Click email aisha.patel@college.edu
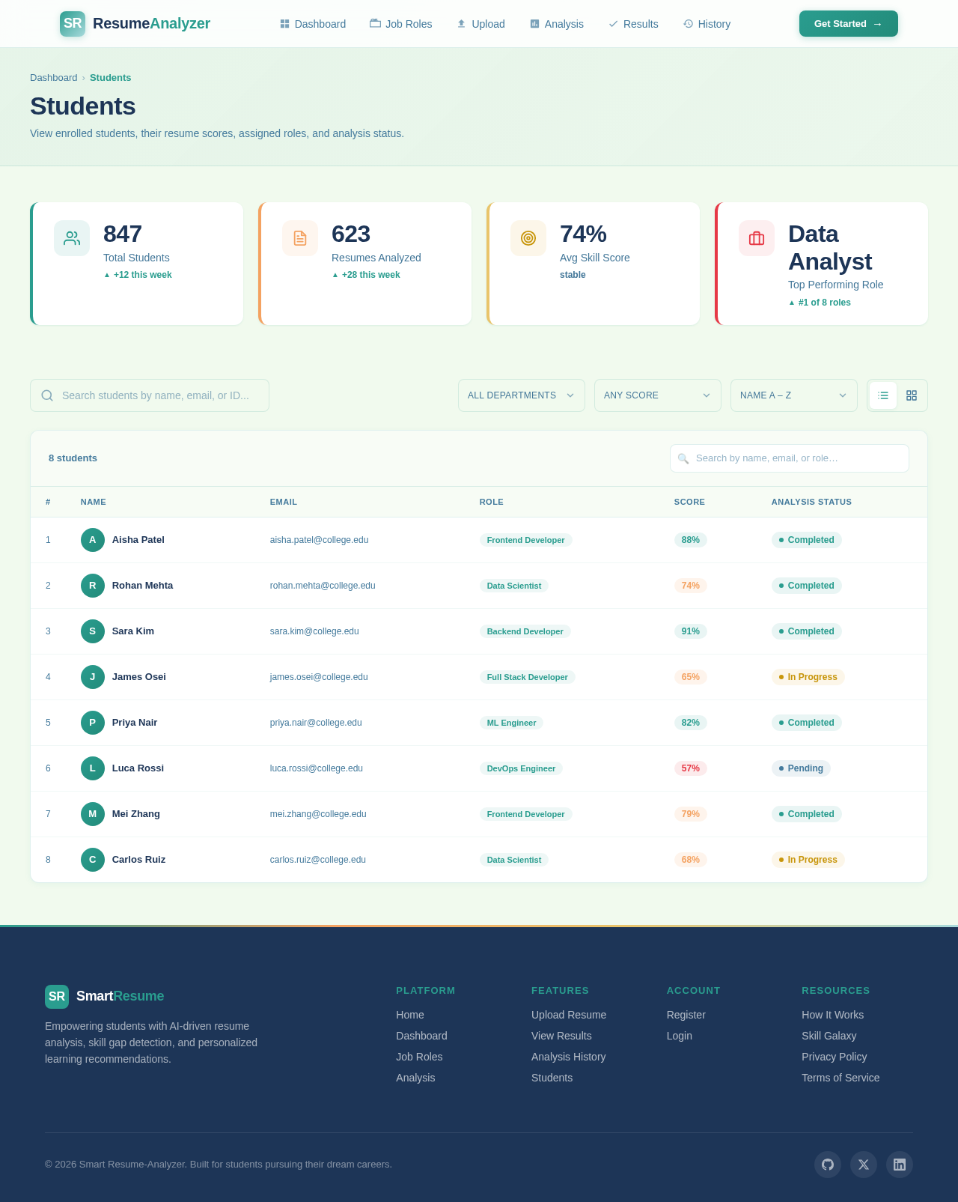The height and width of the screenshot is (1202, 958). 320,540
